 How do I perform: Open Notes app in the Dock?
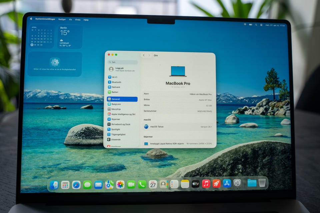click(x=185, y=184)
